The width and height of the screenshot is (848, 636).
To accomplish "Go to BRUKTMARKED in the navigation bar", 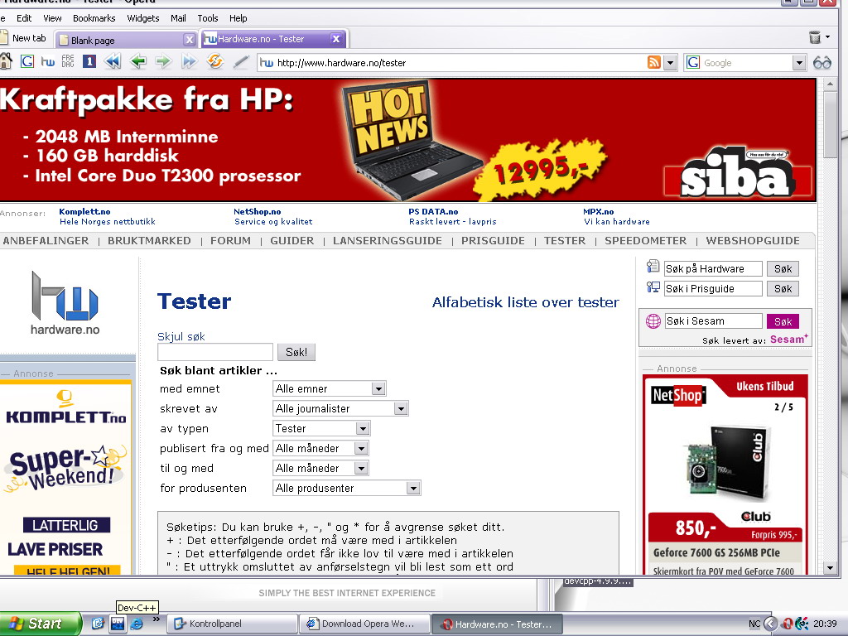I will coord(149,241).
